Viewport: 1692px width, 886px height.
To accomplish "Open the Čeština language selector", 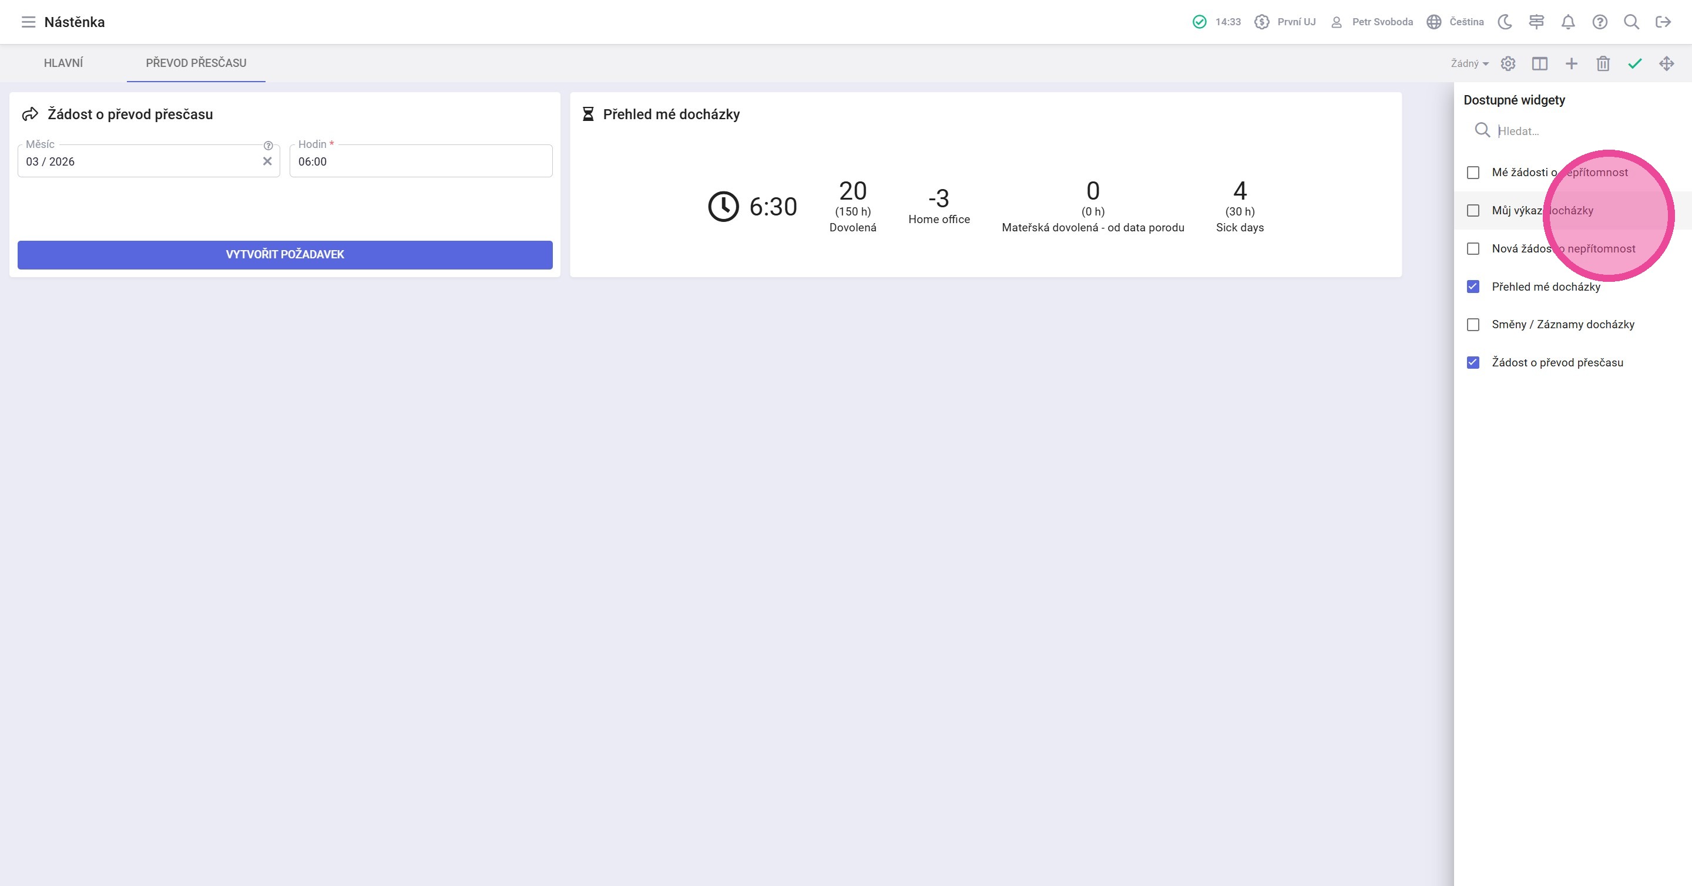I will [1456, 22].
